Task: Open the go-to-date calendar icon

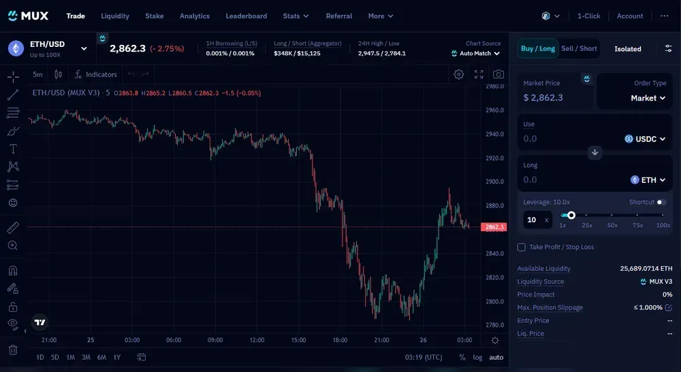Action: pyautogui.click(x=142, y=357)
